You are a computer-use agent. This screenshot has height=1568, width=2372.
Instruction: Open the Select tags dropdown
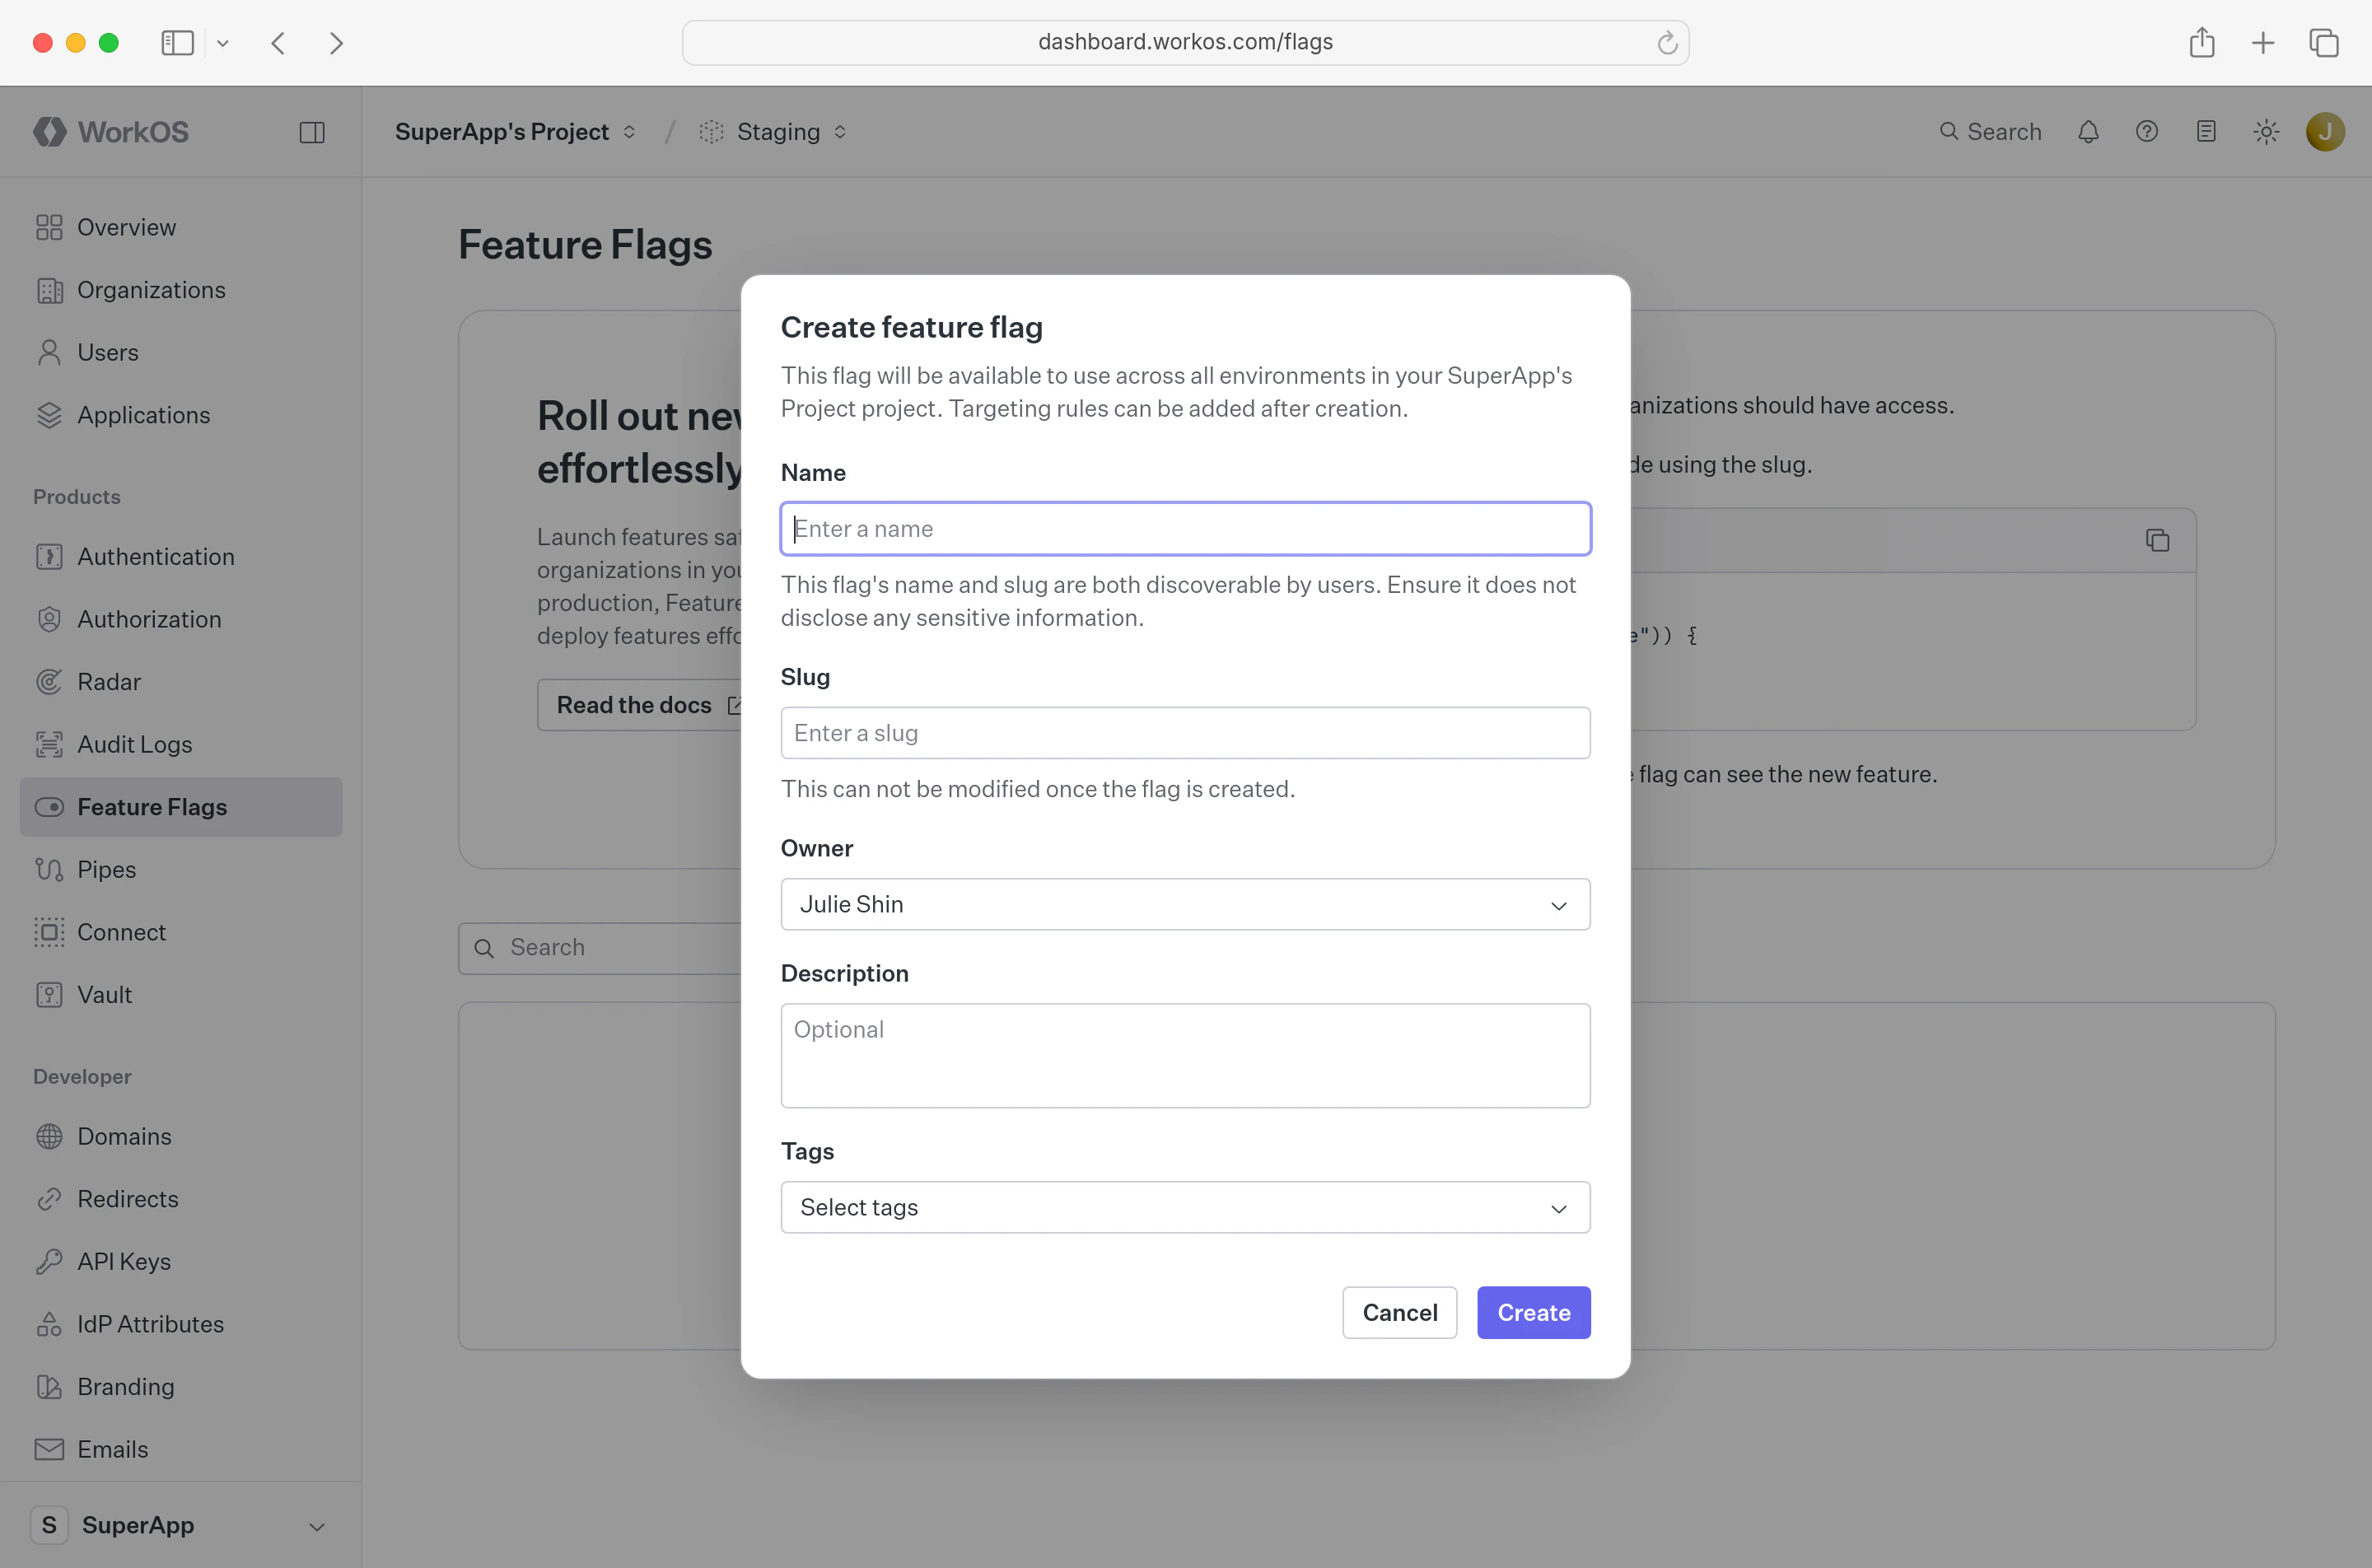[1185, 1208]
